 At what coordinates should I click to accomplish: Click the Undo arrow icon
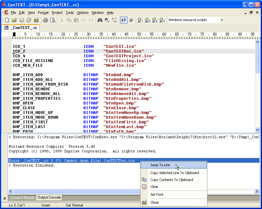coord(84,20)
